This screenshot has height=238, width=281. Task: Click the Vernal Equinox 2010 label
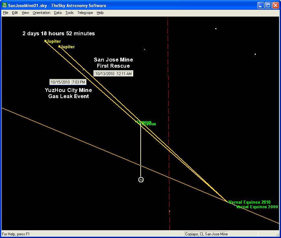(x=249, y=202)
